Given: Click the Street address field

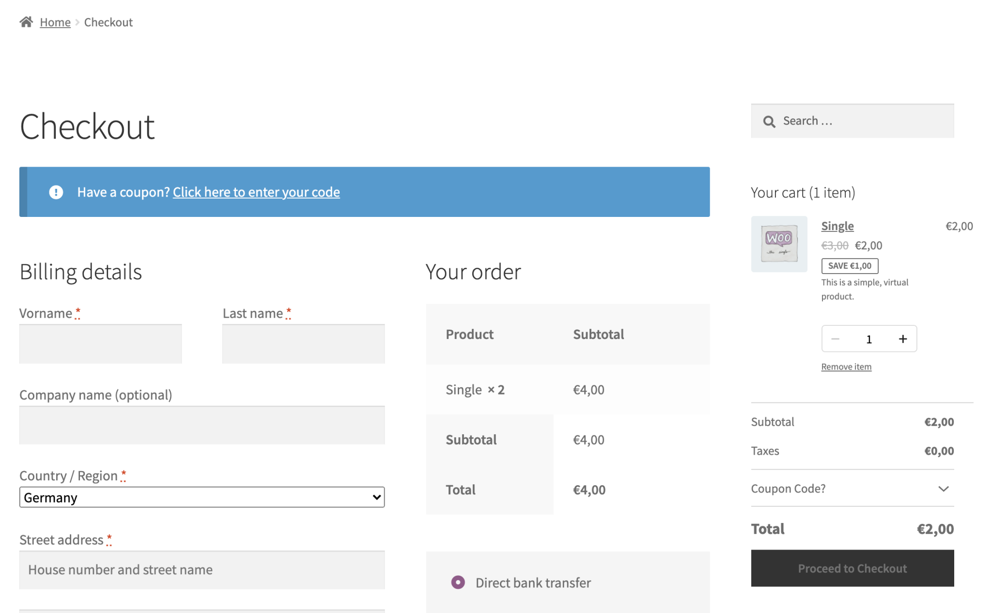Looking at the screenshot, I should coord(201,570).
